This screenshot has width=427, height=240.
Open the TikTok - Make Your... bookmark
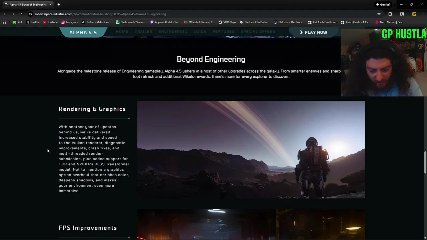pos(96,22)
